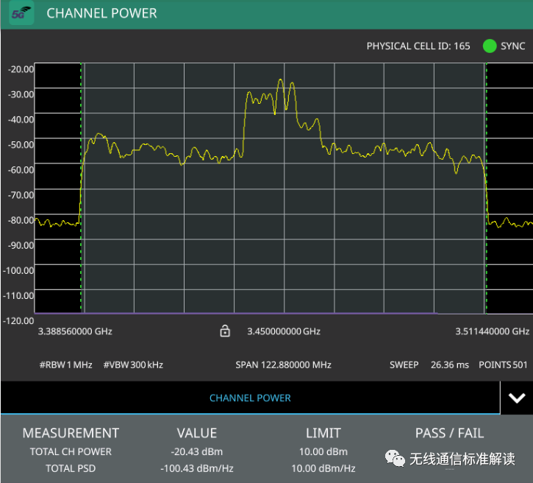
Task: Click the WeChat watermark logo icon
Action: (397, 459)
